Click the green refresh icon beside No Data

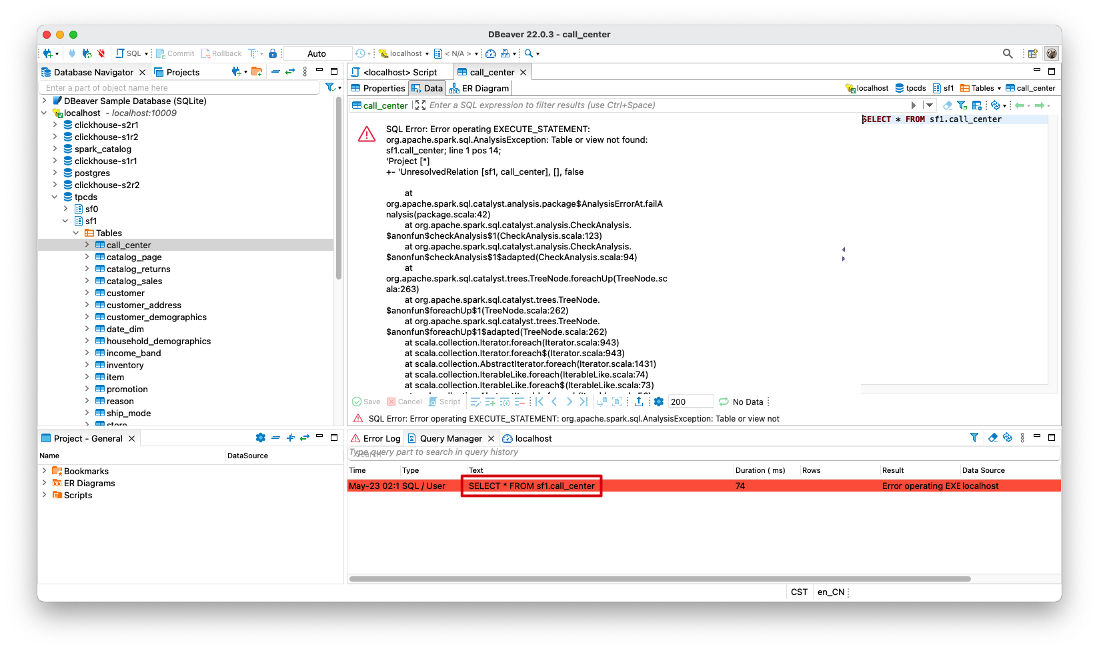tap(724, 402)
